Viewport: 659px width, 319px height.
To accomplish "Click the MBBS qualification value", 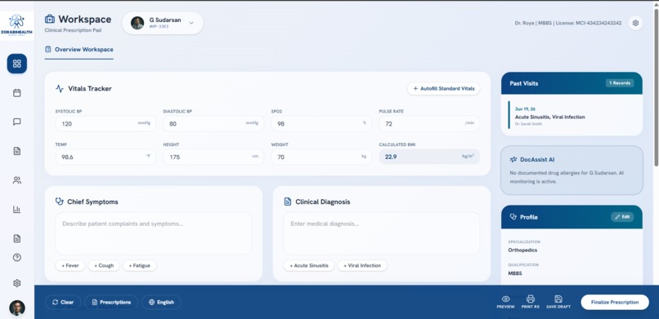I will tap(515, 273).
